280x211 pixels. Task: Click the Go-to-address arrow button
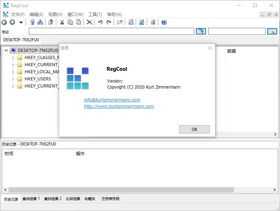point(201,31)
